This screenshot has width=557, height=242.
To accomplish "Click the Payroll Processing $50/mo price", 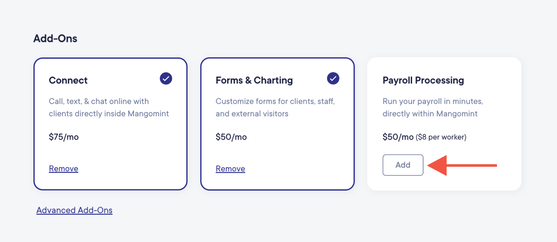I will click(x=398, y=137).
